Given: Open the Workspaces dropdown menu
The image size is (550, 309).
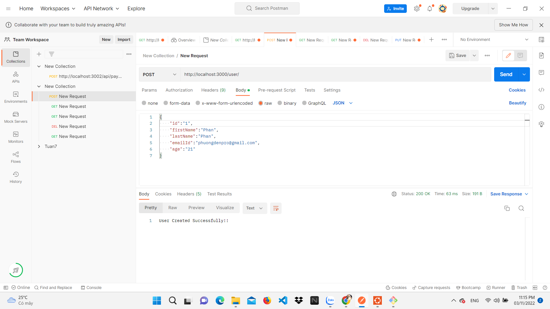Looking at the screenshot, I should pyautogui.click(x=58, y=9).
